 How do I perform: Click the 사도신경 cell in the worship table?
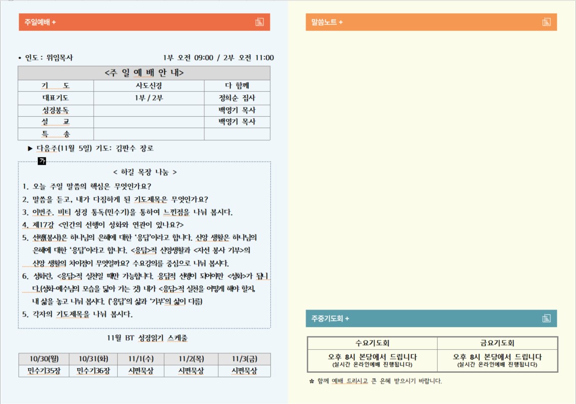coord(148,86)
